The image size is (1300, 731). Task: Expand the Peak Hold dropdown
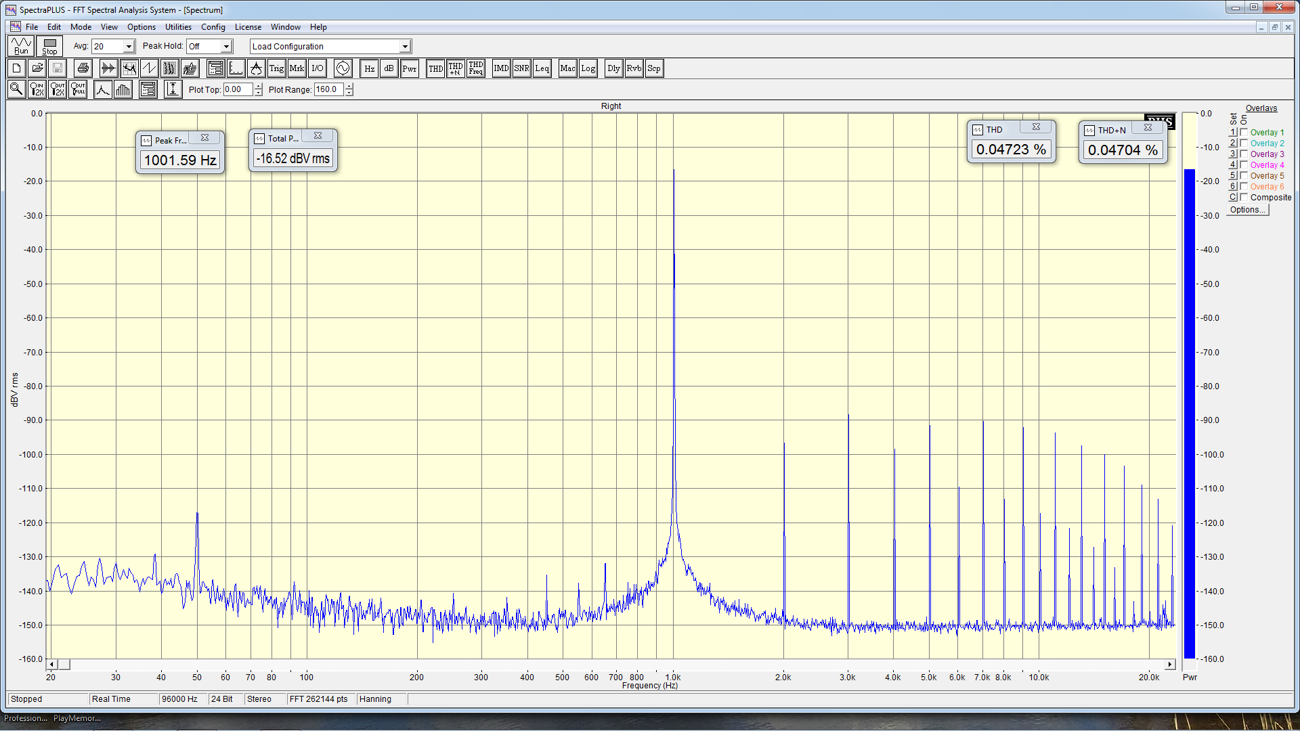point(226,47)
